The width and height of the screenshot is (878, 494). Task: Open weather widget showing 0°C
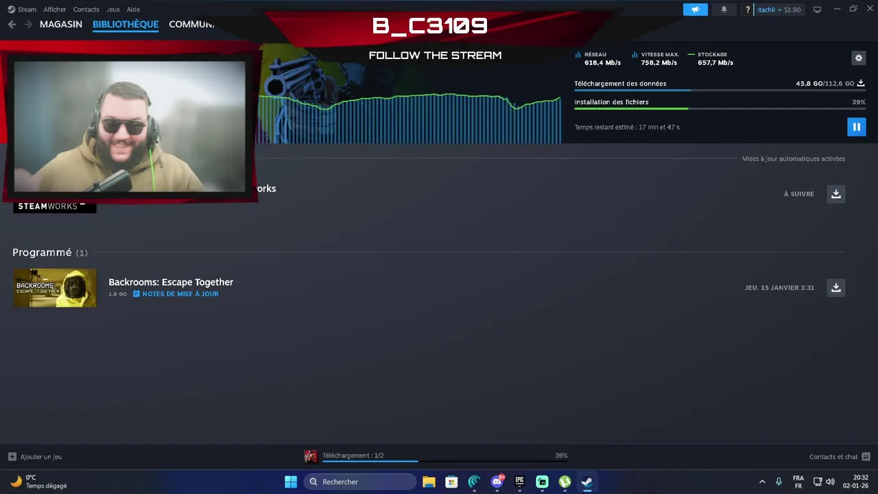38,482
